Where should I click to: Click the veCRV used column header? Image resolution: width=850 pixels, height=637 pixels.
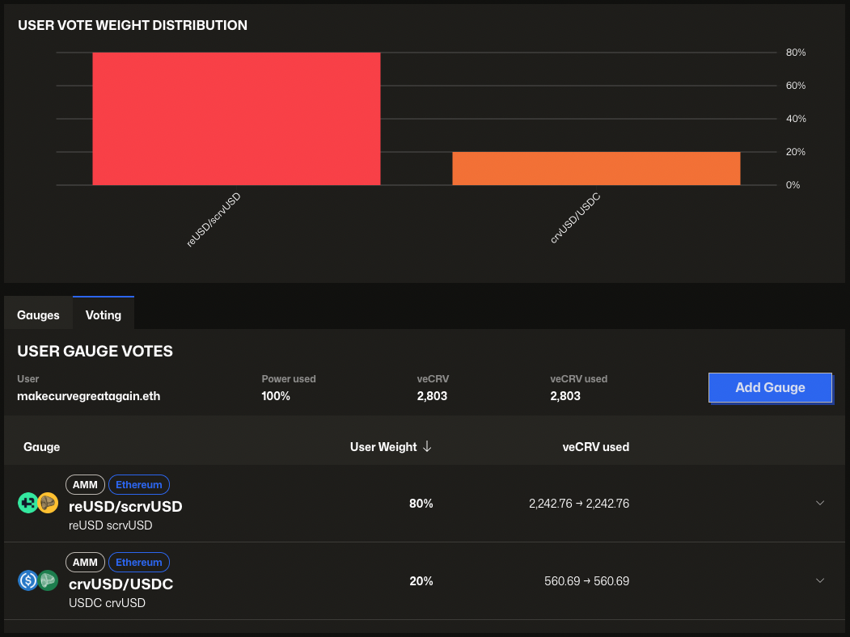click(595, 447)
